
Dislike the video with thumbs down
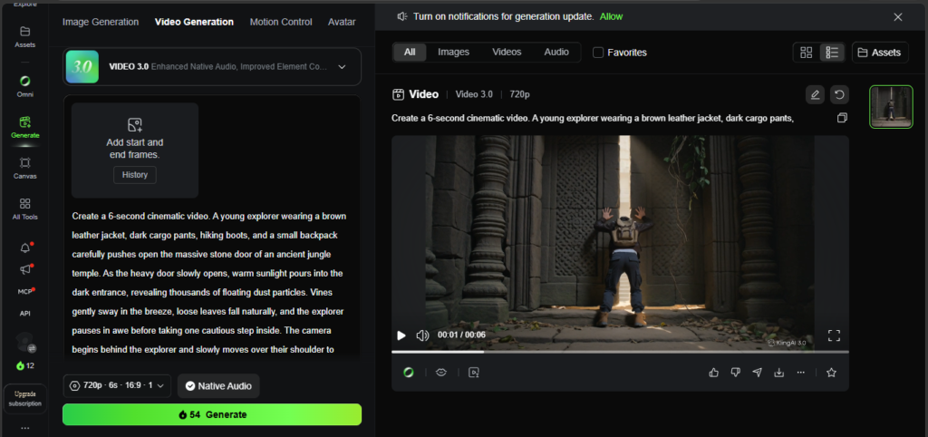tap(735, 373)
